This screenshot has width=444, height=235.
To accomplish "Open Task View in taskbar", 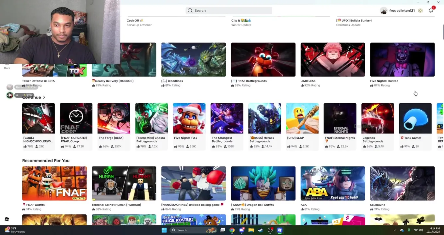I will pyautogui.click(x=222, y=230).
